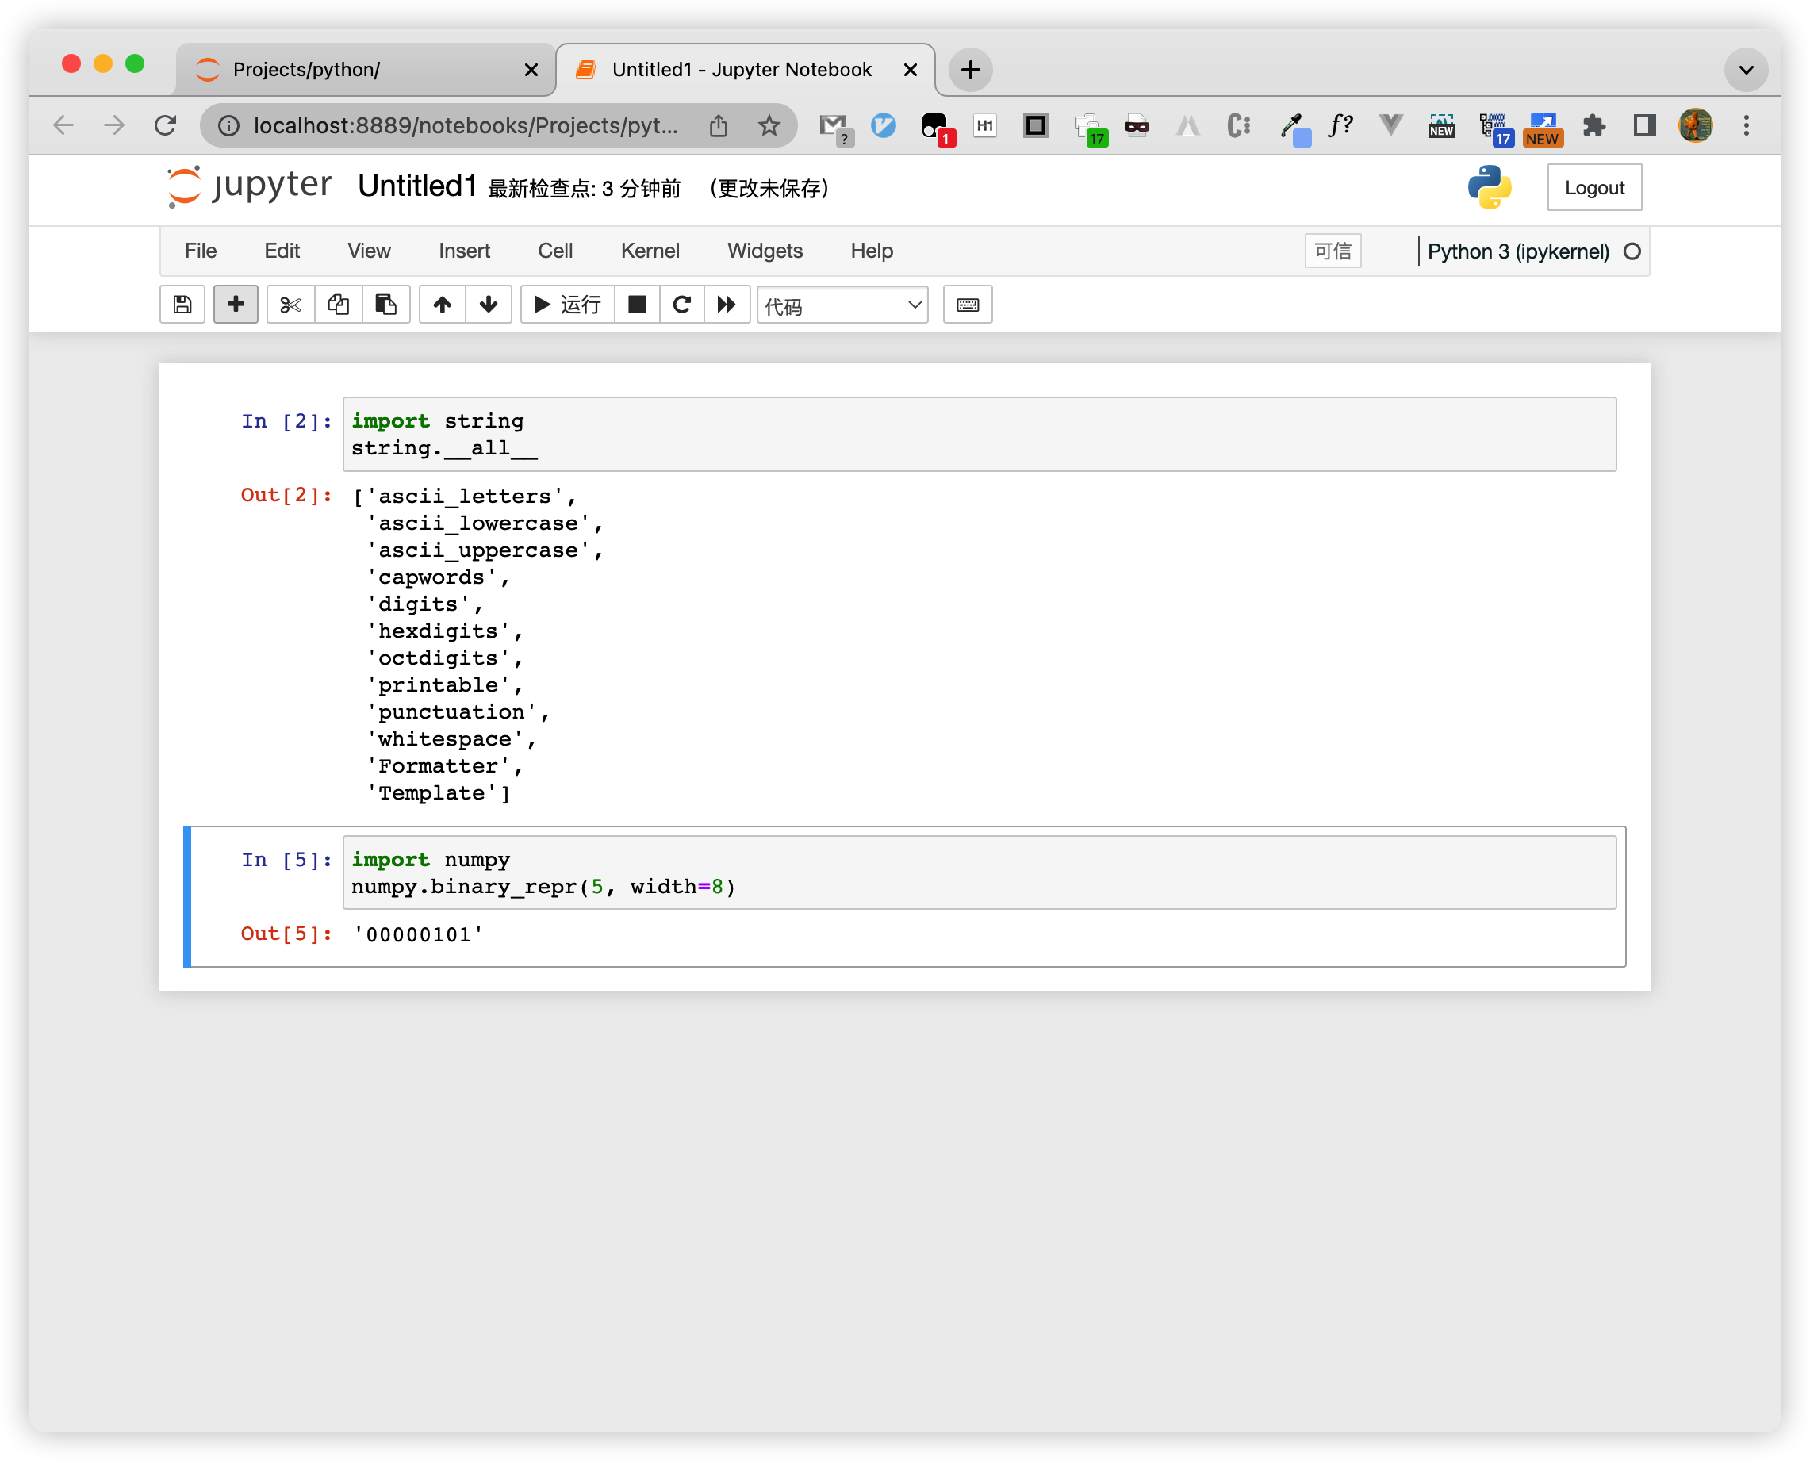This screenshot has width=1810, height=1461.
Task: Open the Kernel menu
Action: click(x=649, y=251)
